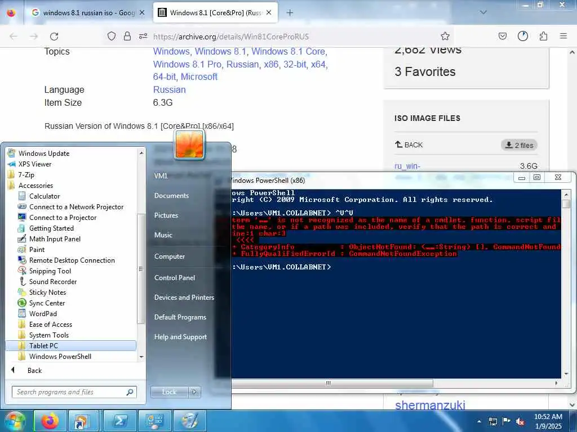The image size is (577, 432).
Task: Open Computer from the Start menu
Action: tap(169, 256)
